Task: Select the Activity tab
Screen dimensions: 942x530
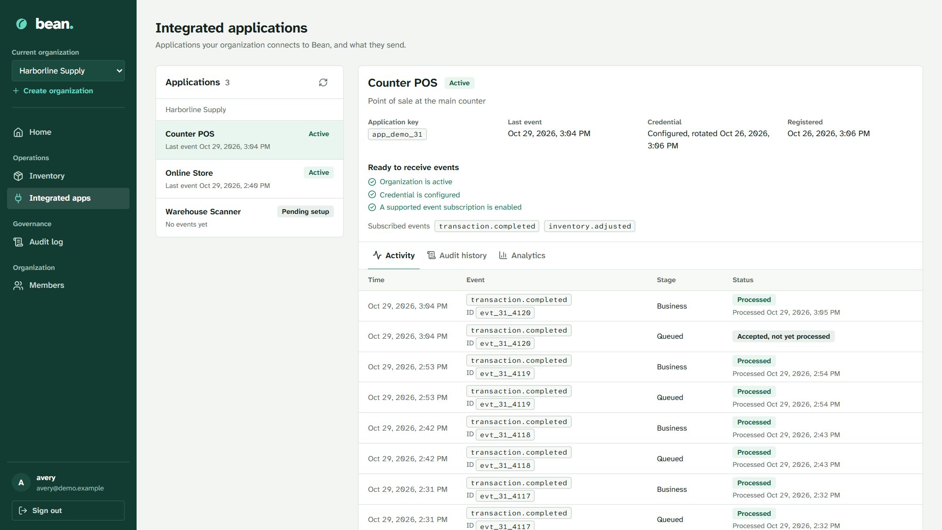Action: pyautogui.click(x=394, y=255)
